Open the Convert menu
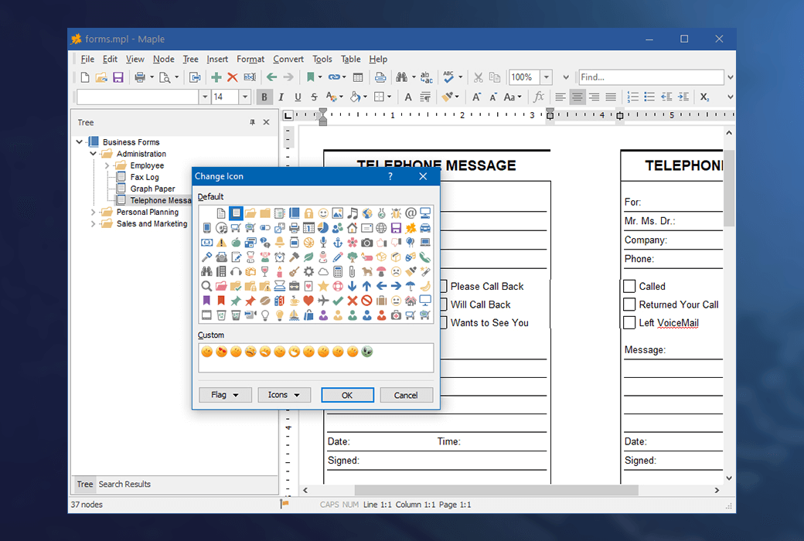This screenshot has width=804, height=541. click(x=288, y=59)
